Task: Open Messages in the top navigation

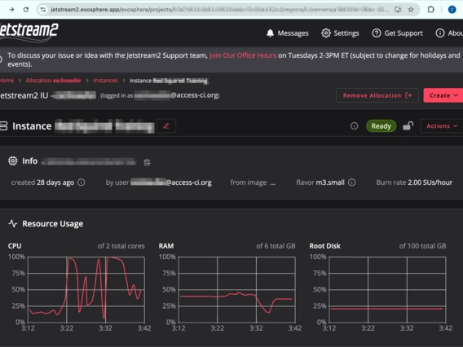Action: [x=287, y=33]
